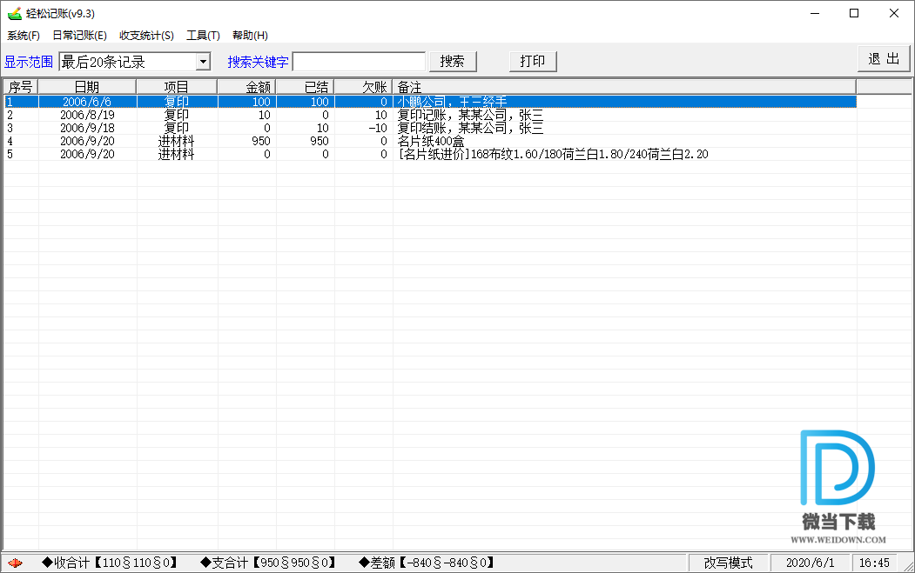Click the 改写模式 status bar panel

[728, 563]
